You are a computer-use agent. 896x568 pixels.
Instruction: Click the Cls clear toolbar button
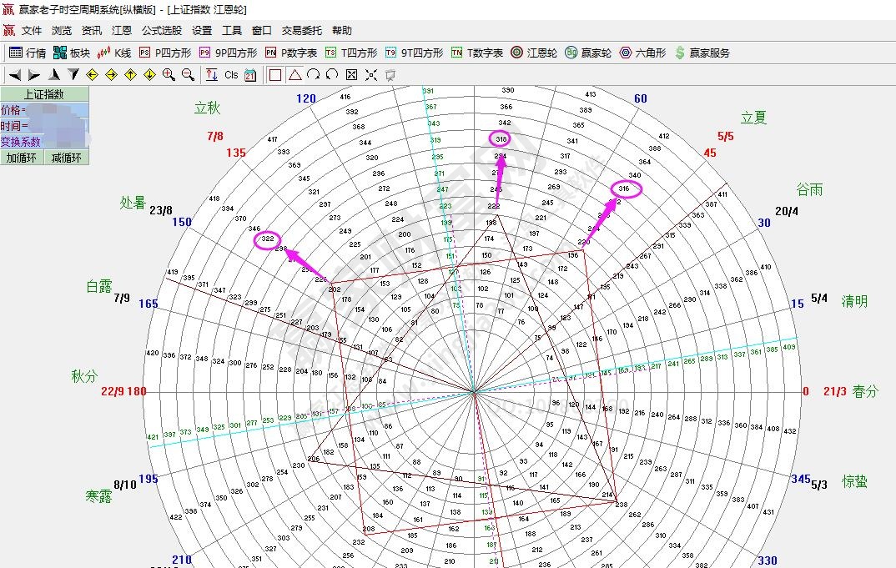click(231, 75)
